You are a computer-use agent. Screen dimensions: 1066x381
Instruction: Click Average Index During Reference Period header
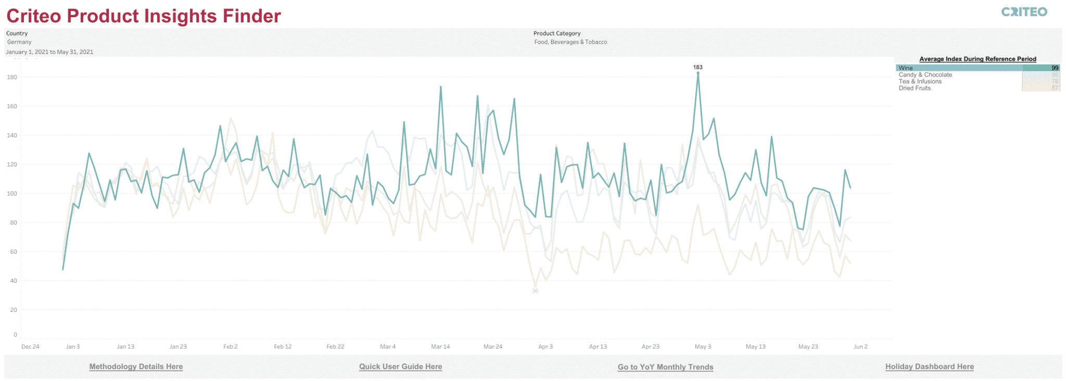(978, 59)
